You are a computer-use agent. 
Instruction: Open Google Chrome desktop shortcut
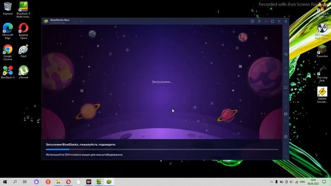click(x=8, y=52)
